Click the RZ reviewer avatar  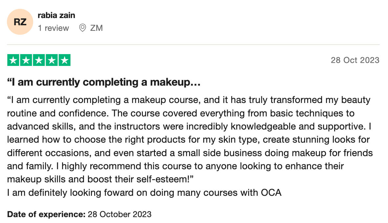[x=20, y=22]
